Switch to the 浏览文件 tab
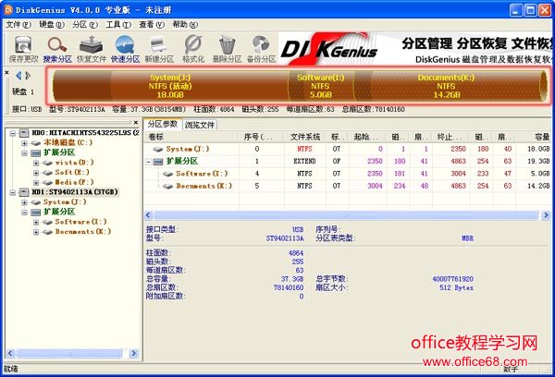The height and width of the screenshot is (377, 555). pos(200,125)
